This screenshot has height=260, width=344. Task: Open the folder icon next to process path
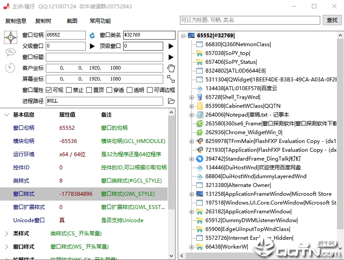pos(171,101)
